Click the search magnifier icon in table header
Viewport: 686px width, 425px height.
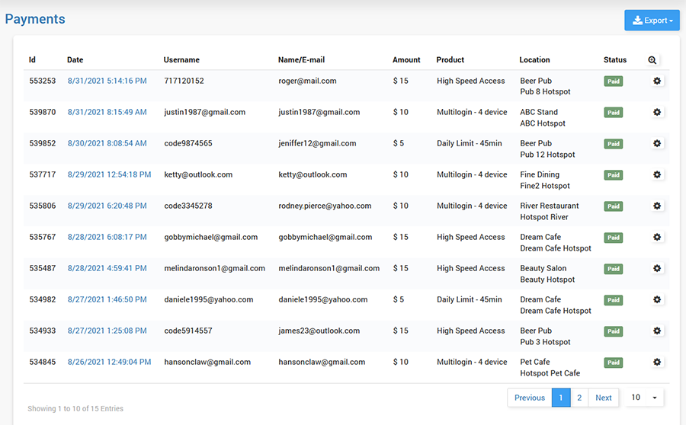click(652, 60)
